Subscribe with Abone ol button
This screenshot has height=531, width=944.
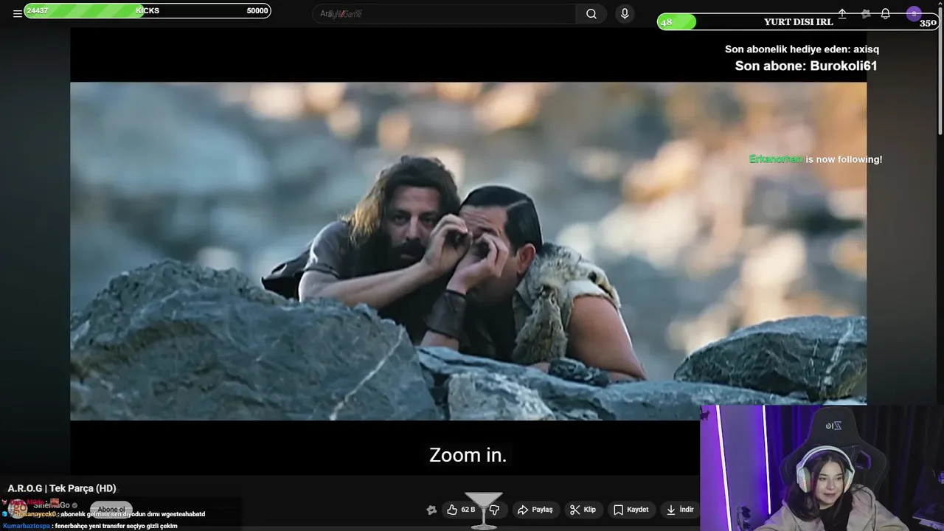[111, 509]
